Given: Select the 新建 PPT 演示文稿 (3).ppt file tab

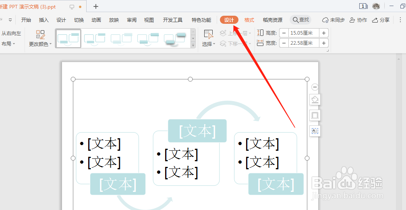Looking at the screenshot, I should 28,7.
